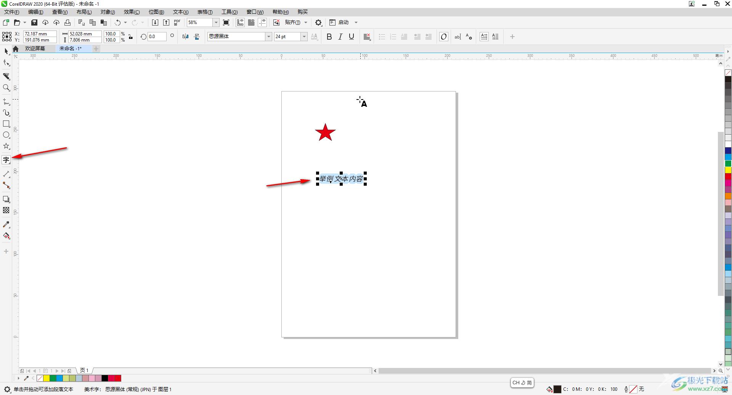Select the Interactive Fill tool
This screenshot has height=395, width=732.
(x=6, y=236)
